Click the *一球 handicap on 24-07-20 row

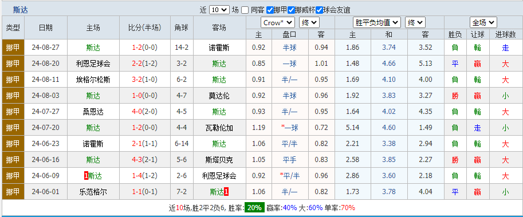pyautogui.click(x=289, y=128)
